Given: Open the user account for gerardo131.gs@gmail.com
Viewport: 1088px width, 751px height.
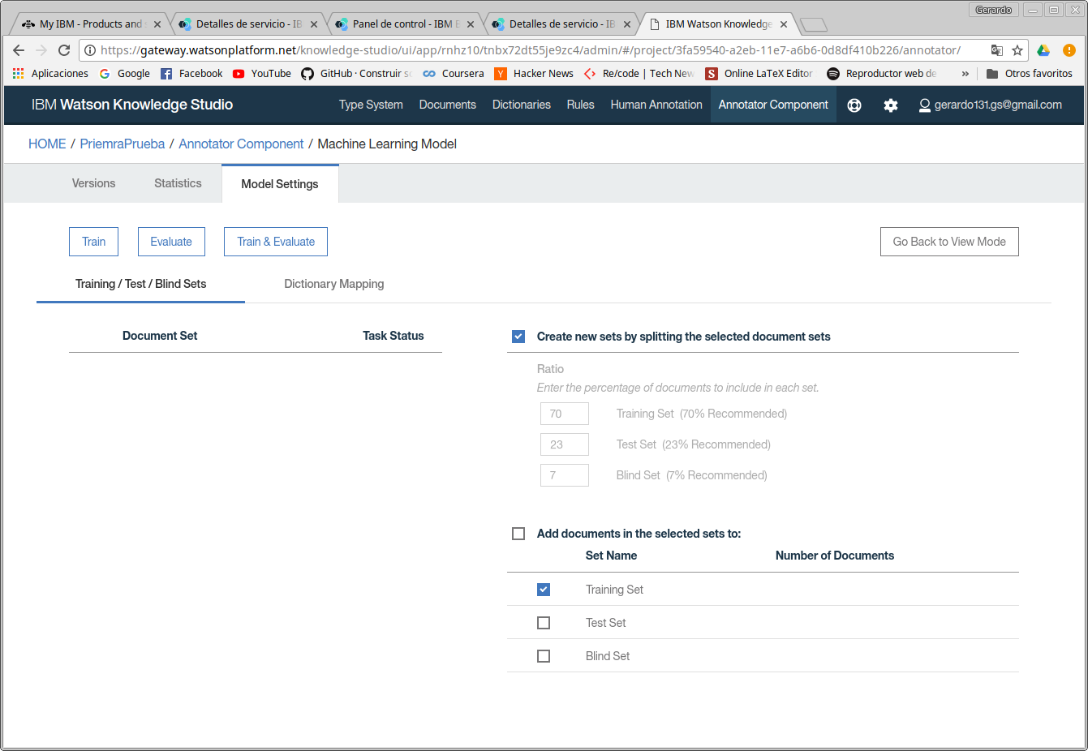Looking at the screenshot, I should 990,105.
